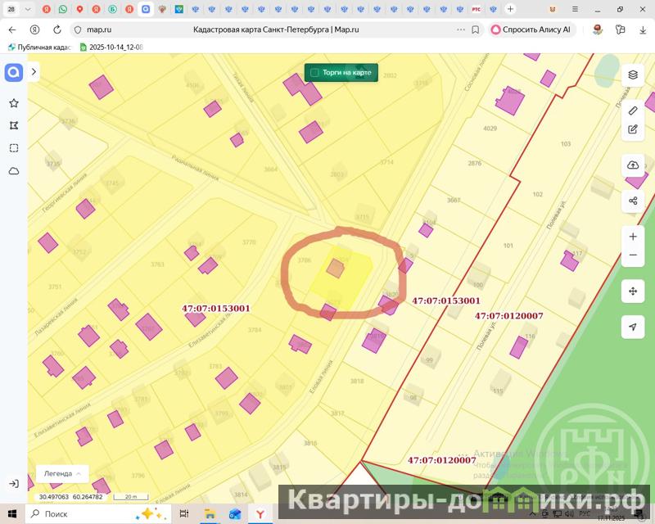Expand the 'Легенда' panel
The height and width of the screenshot is (524, 655).
(x=62, y=473)
